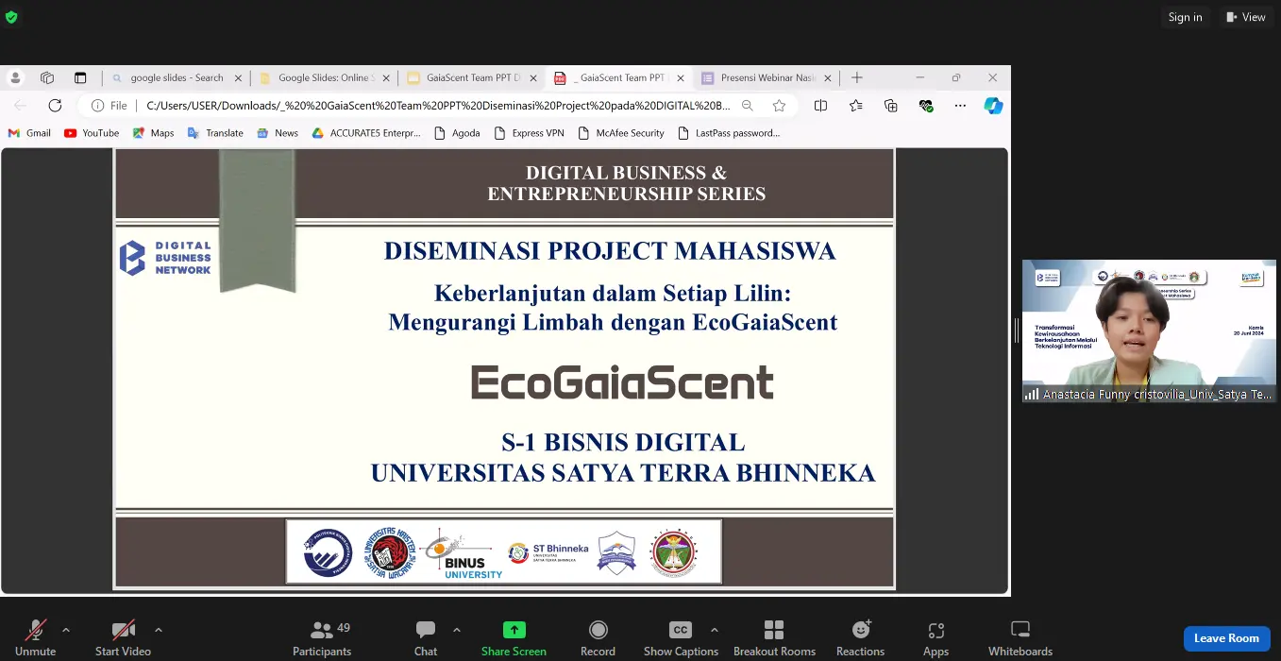
Task: Click the green encryption shield icon
Action: point(11,17)
